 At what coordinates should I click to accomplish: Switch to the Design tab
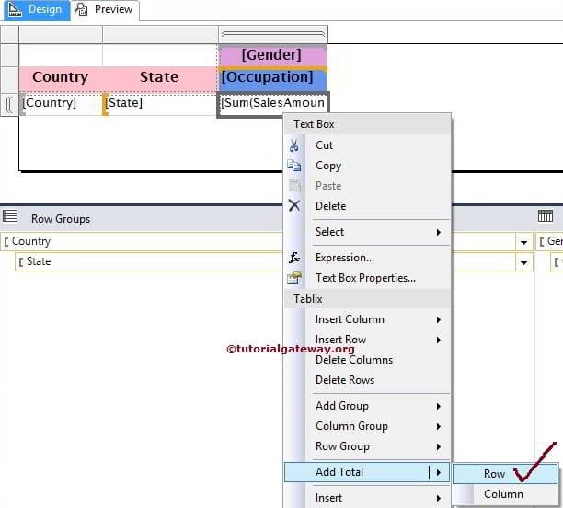37,10
